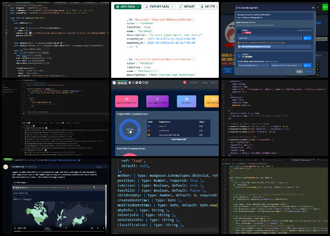Click the reset timer icon
The width and height of the screenshot is (330, 236).
click(x=142, y=82)
